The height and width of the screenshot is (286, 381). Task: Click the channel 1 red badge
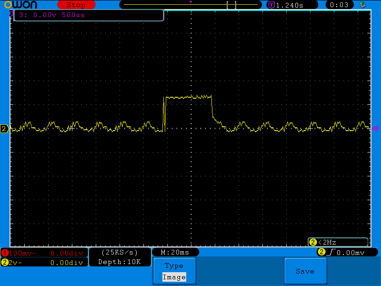point(5,253)
